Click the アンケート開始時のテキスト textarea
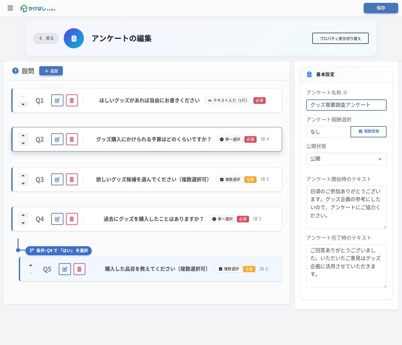The width and height of the screenshot is (402, 345). (x=346, y=207)
